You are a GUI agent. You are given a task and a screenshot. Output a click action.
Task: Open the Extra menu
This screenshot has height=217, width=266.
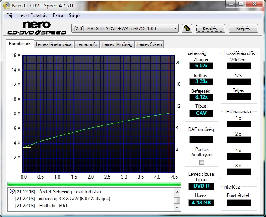point(58,15)
